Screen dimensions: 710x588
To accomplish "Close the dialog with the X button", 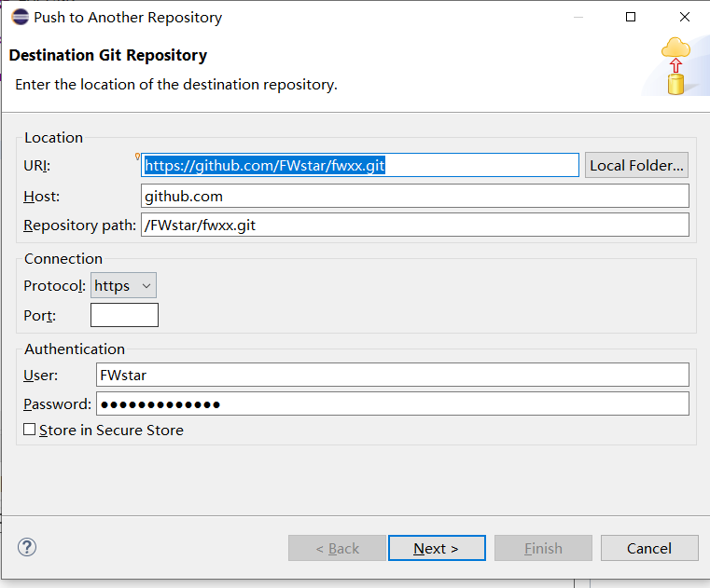I will [685, 17].
